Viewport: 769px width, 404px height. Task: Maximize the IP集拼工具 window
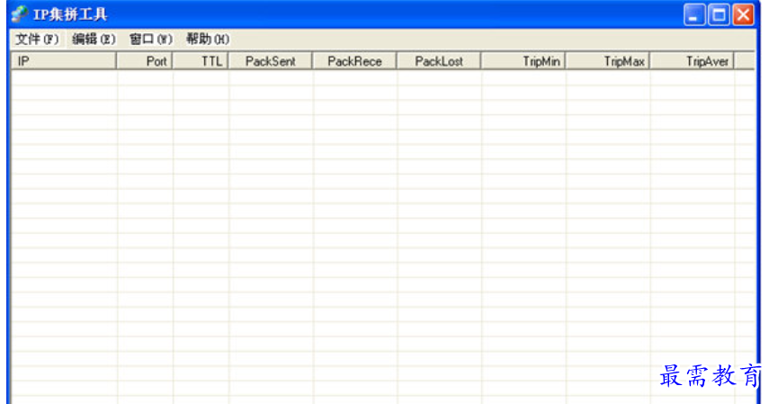pos(719,14)
